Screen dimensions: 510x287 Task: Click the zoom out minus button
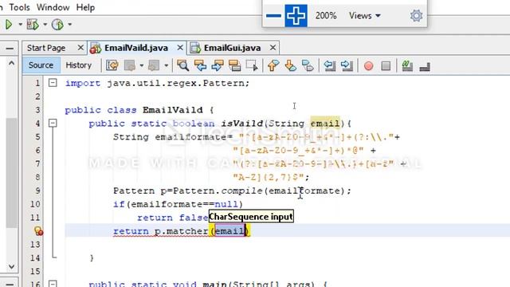click(x=273, y=15)
